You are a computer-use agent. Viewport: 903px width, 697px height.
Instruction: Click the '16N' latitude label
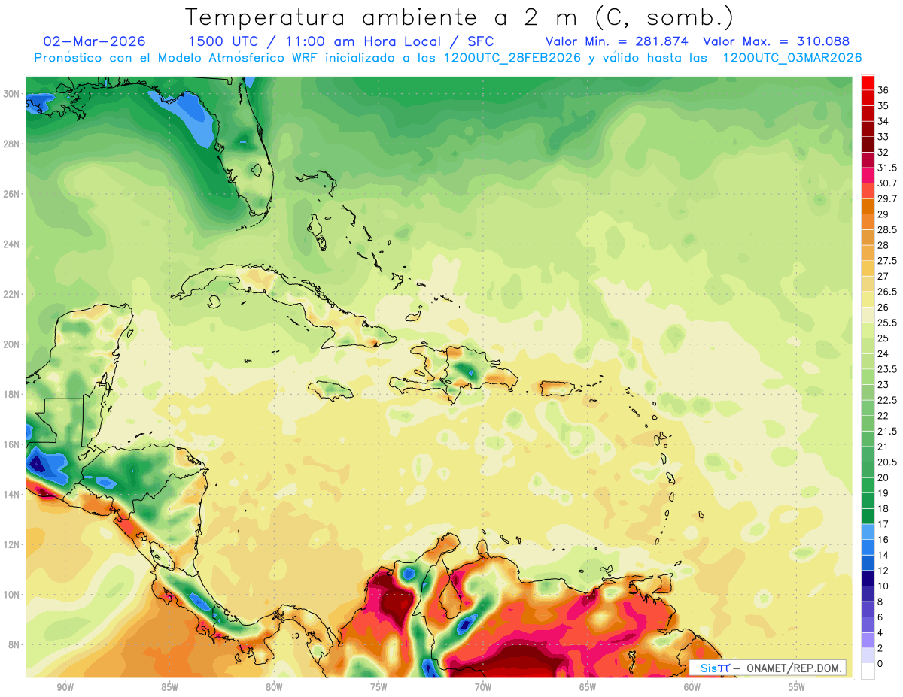click(x=13, y=444)
